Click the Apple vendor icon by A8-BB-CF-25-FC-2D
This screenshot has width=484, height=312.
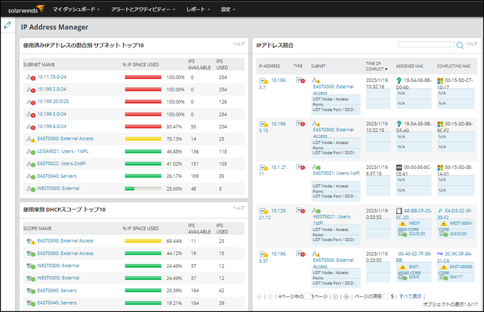pyautogui.click(x=399, y=211)
